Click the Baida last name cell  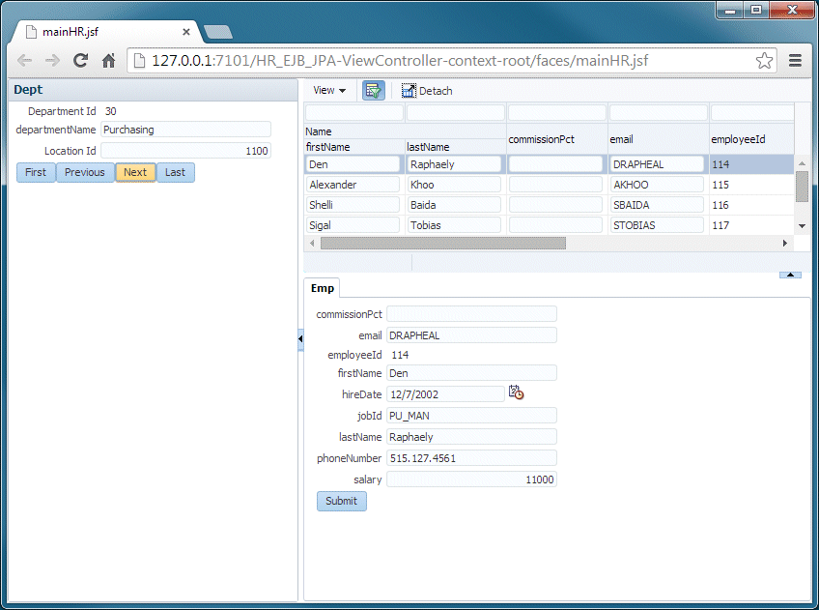coord(454,205)
